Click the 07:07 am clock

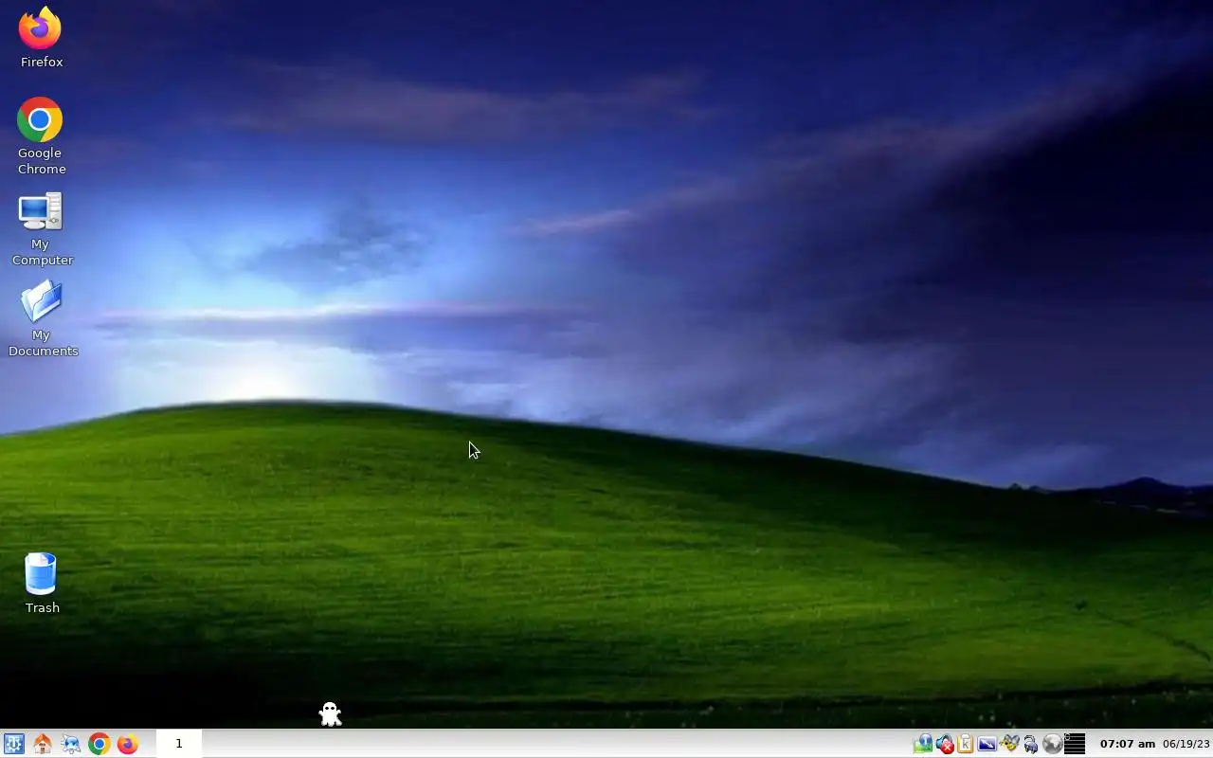point(1127,744)
